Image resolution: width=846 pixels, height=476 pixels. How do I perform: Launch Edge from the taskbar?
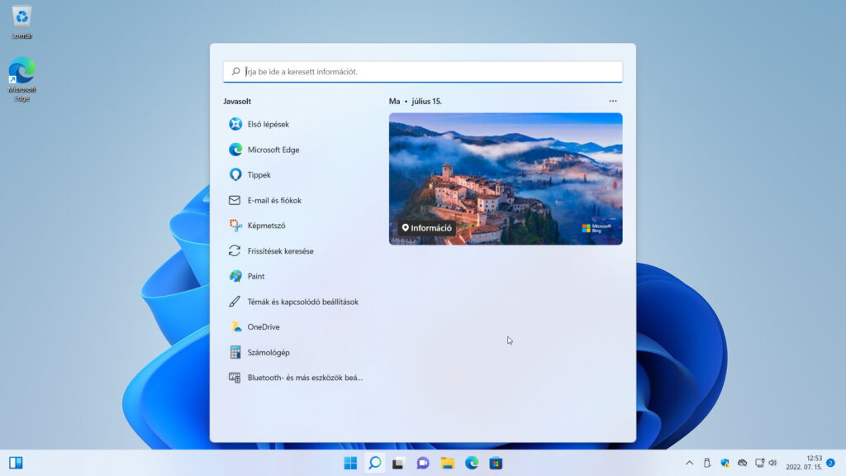pyautogui.click(x=472, y=463)
